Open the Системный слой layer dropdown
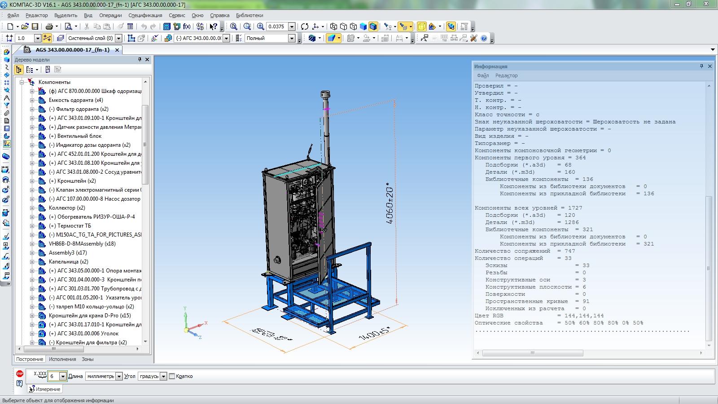 click(x=118, y=39)
